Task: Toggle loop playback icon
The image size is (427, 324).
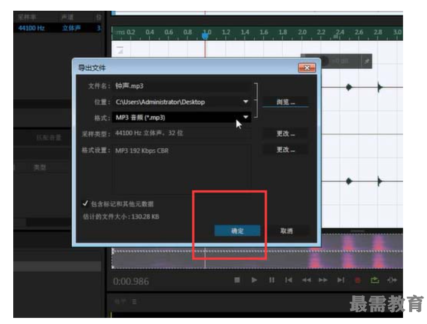Action: point(375,280)
